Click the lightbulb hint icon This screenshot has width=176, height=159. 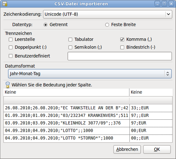point(8,85)
